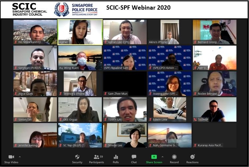Click the green Share Screen icon
The width and height of the screenshot is (249, 167).
point(154,157)
